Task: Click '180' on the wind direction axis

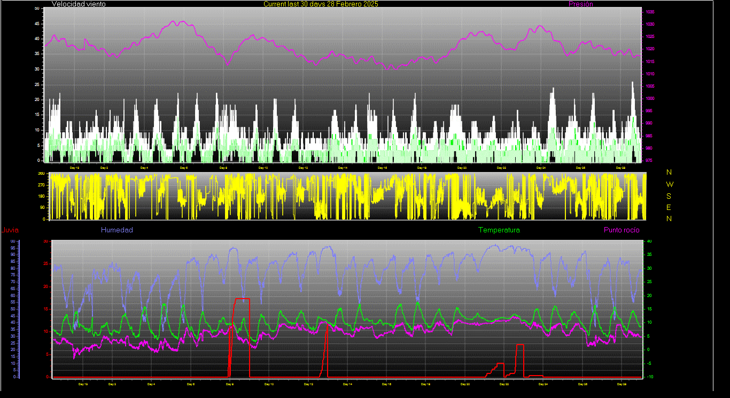Action: pos(41,197)
